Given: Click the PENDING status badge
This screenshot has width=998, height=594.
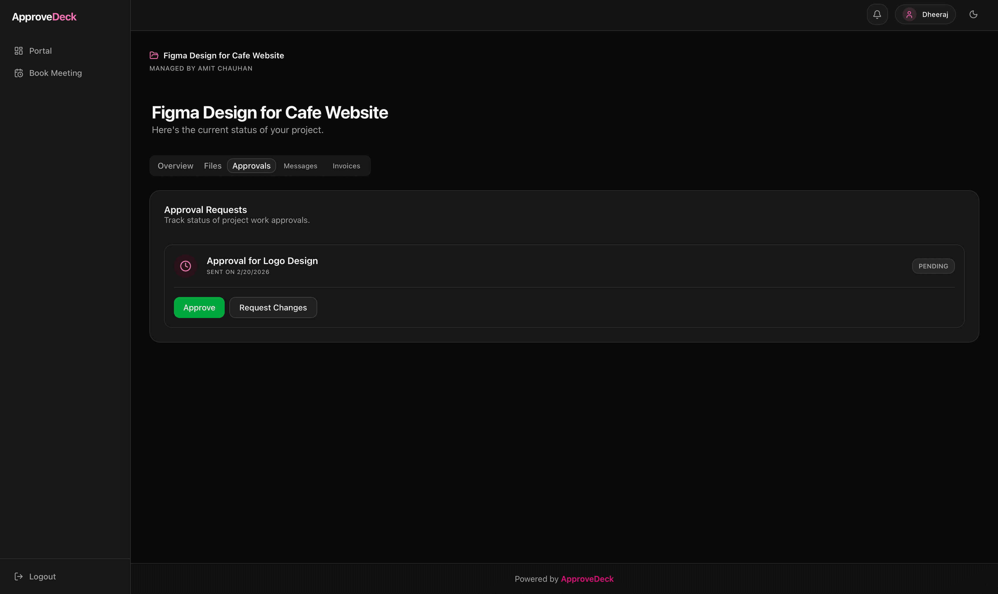Looking at the screenshot, I should [x=933, y=266].
